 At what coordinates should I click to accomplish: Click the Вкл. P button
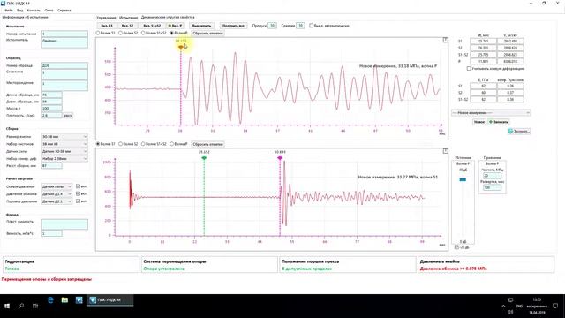(x=176, y=26)
